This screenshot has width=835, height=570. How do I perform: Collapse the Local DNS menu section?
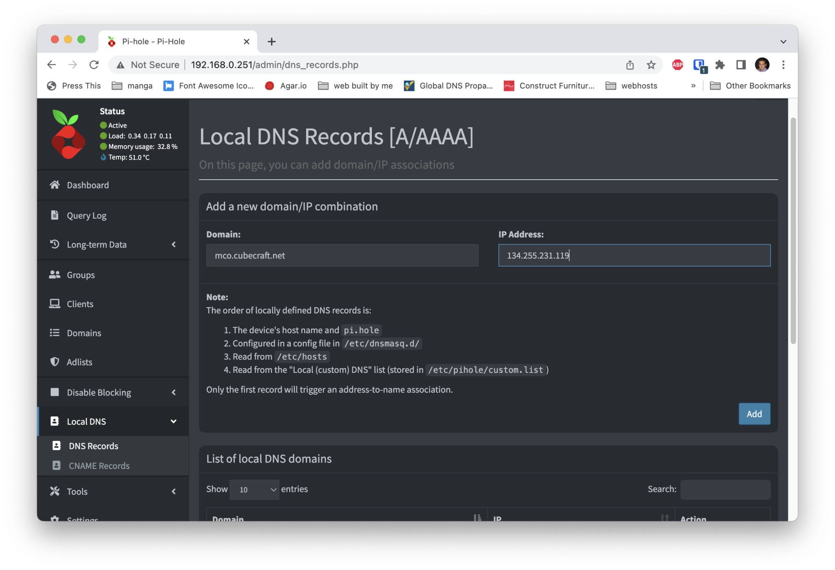[174, 421]
